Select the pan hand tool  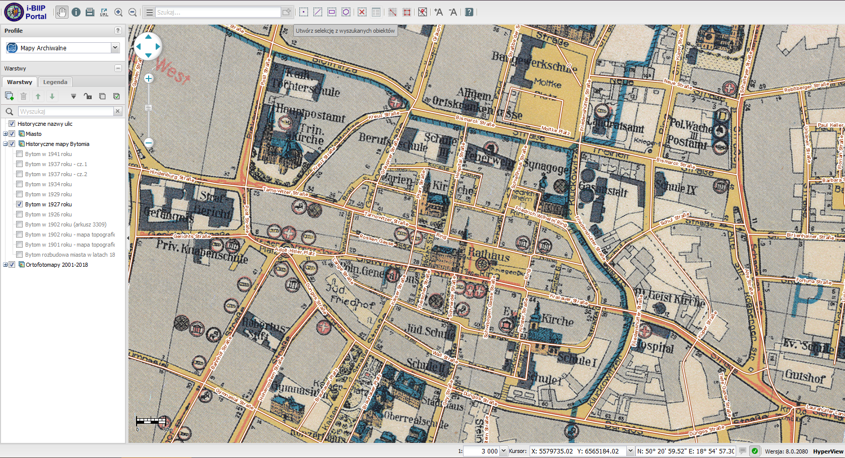(x=61, y=12)
